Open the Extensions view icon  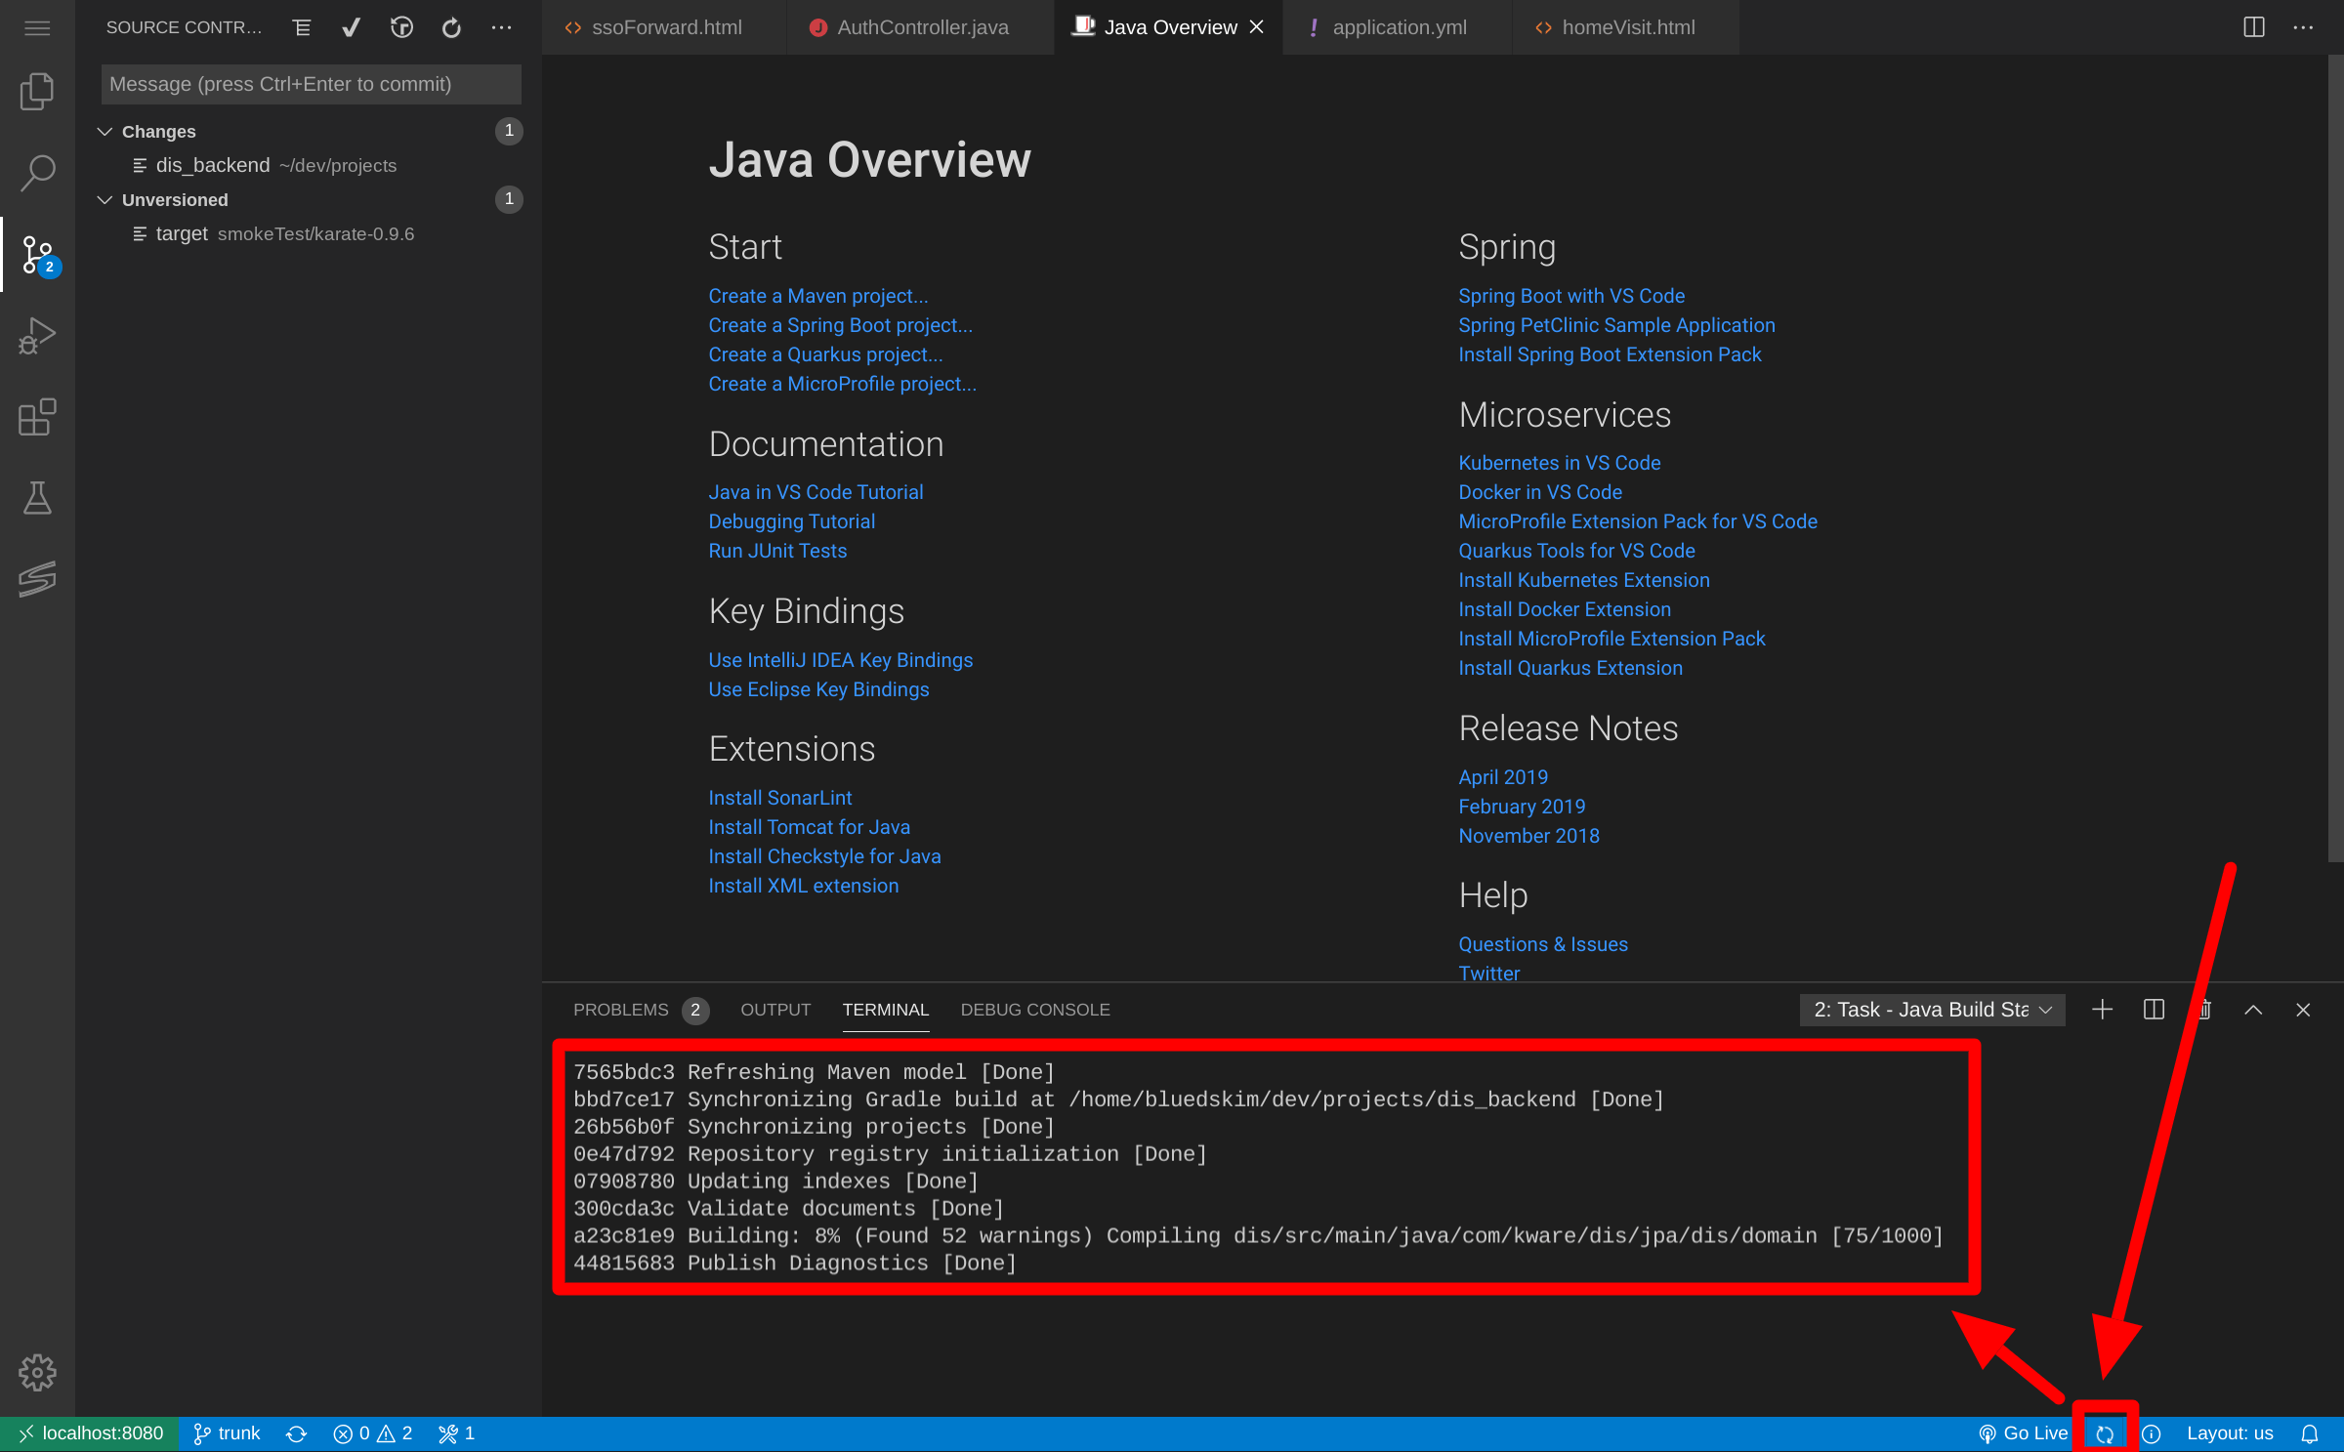(x=37, y=417)
